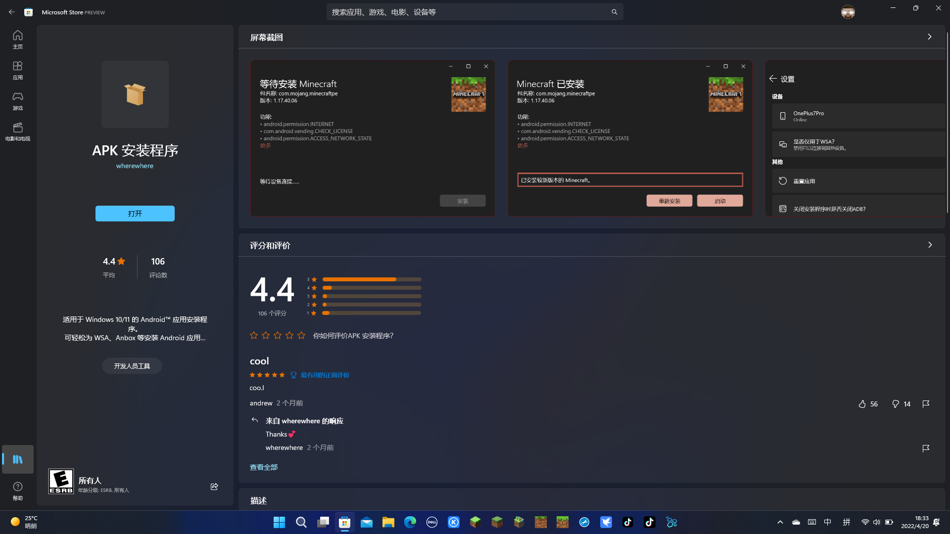Screen dimensions: 950x534
Task: Click the 106 评论数 count
Action: pyautogui.click(x=158, y=267)
